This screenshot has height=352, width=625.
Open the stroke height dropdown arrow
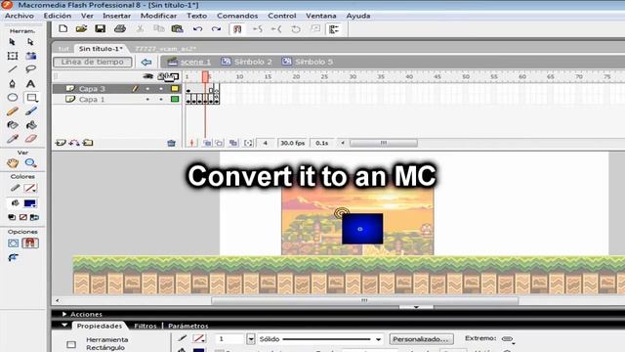click(251, 339)
